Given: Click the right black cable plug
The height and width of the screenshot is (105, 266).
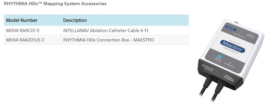Looking at the screenshot, I should (x=220, y=86).
